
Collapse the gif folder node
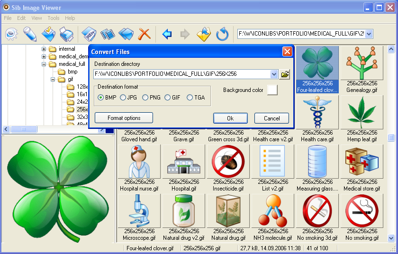click(53, 80)
